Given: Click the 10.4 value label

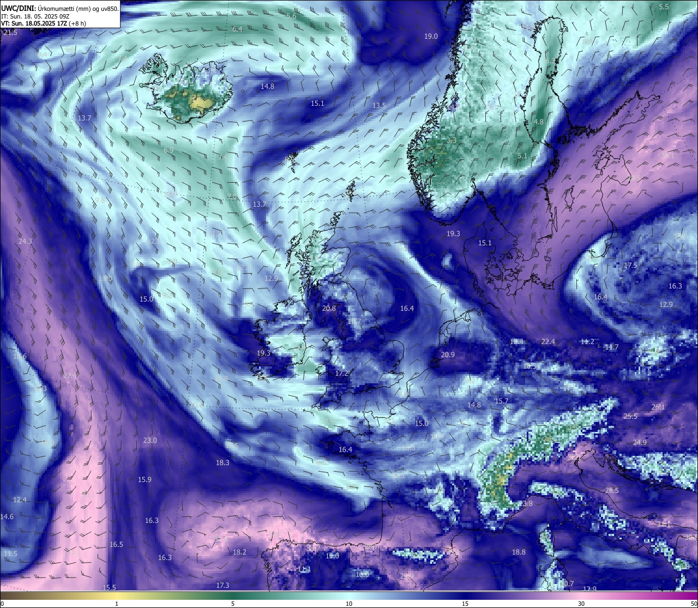Looking at the screenshot, I should click(516, 341).
